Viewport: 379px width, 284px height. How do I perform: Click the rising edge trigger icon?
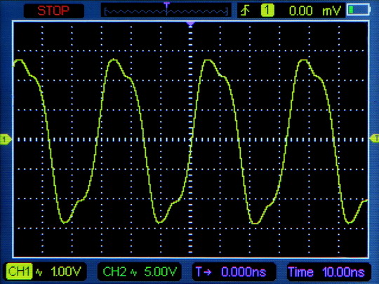(245, 11)
